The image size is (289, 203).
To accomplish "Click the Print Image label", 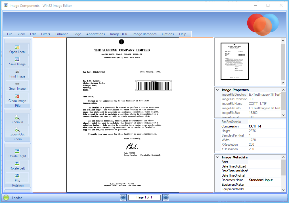I will coord(17,76).
